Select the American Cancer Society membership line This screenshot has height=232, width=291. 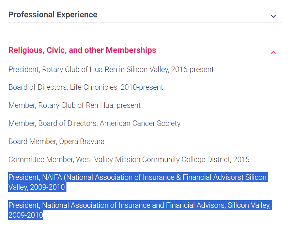tap(94, 124)
